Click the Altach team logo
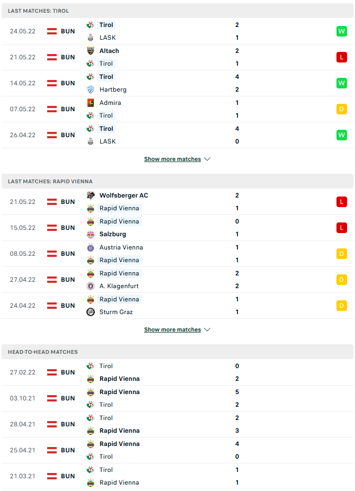 coord(91,51)
